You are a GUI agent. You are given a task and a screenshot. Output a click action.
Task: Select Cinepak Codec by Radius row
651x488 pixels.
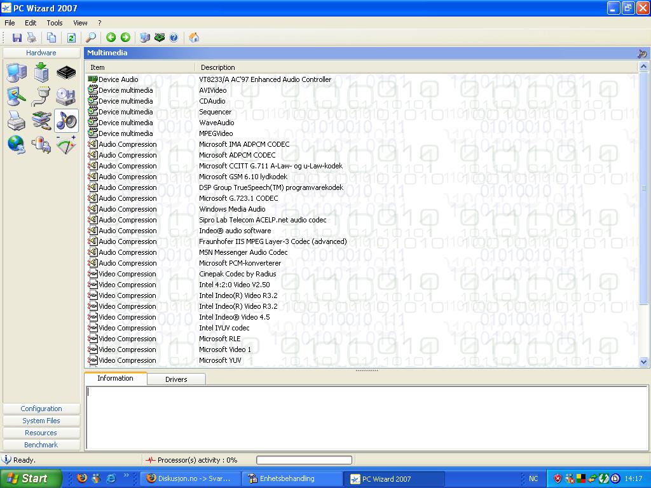tap(361, 274)
